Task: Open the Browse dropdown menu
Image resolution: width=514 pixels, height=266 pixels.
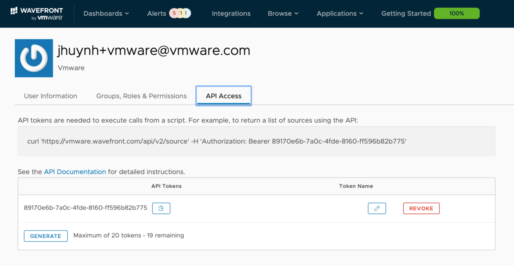Action: pos(283,13)
